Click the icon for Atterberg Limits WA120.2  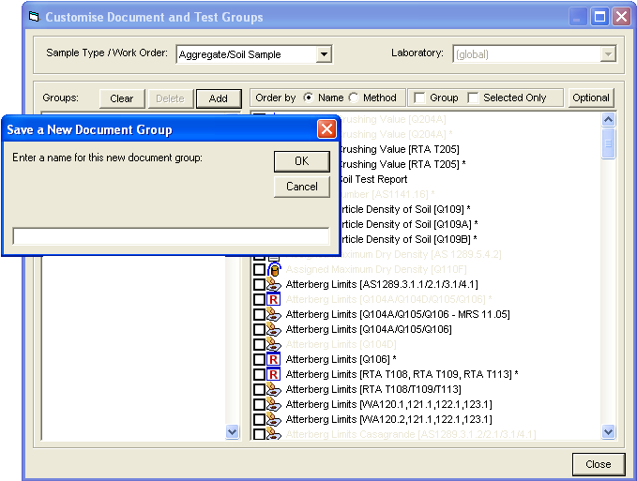pyautogui.click(x=274, y=419)
